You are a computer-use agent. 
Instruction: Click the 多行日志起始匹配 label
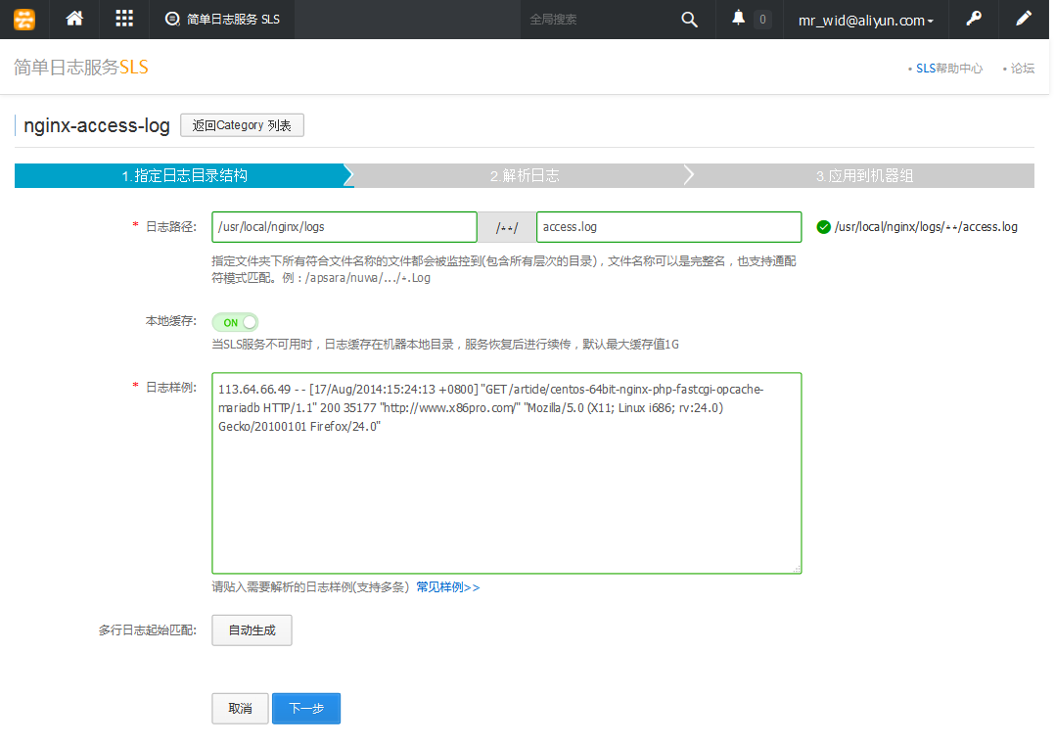pyautogui.click(x=148, y=630)
